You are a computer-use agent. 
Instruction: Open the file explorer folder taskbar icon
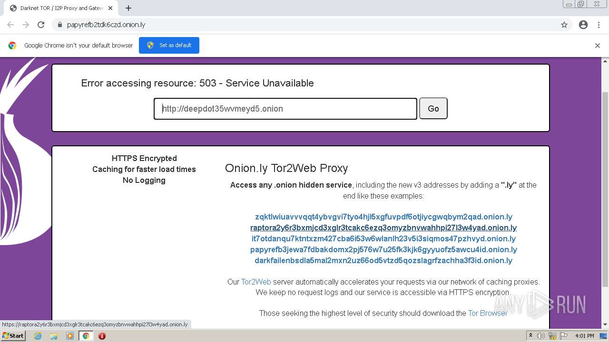point(54,336)
